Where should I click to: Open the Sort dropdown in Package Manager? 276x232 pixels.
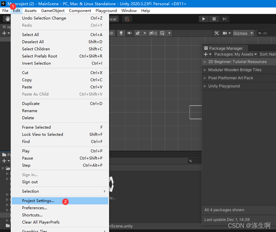coord(267,54)
